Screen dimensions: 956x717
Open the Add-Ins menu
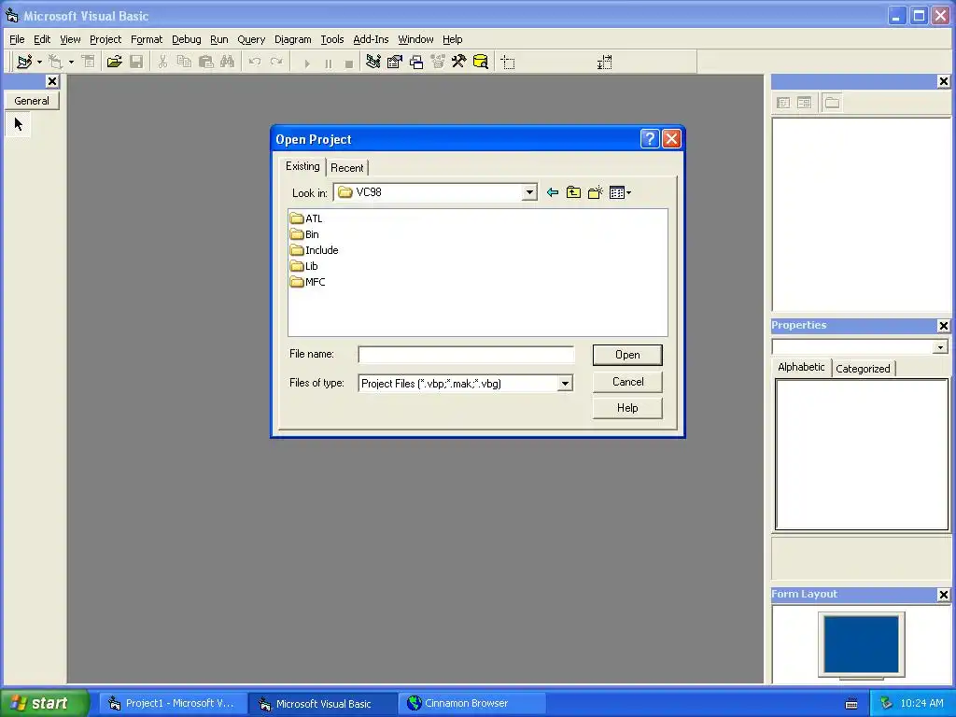point(371,39)
